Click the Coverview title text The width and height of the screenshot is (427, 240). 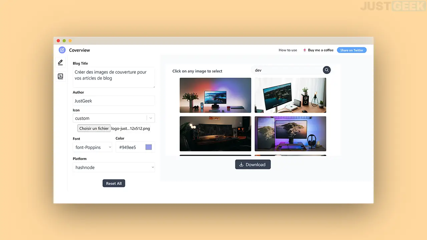[79, 50]
